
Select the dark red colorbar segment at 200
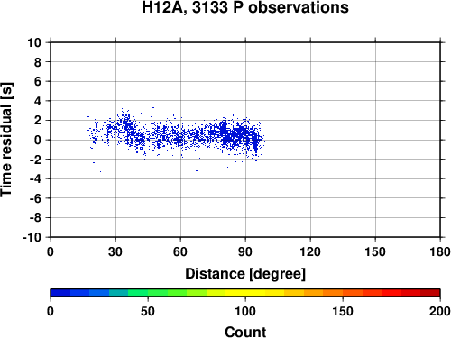pyautogui.click(x=430, y=293)
